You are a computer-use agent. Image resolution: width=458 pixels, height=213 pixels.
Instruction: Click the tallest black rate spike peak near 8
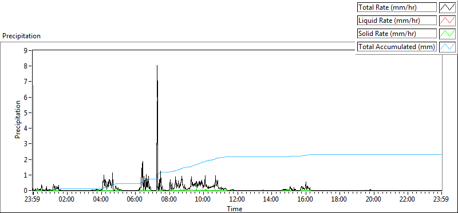point(157,66)
